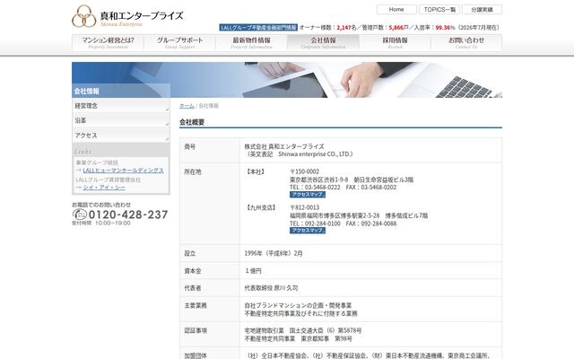
Task: Click the 0120-428-237 phone number
Action: [128, 215]
